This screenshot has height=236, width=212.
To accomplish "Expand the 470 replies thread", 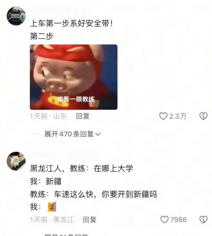I will click(x=72, y=134).
